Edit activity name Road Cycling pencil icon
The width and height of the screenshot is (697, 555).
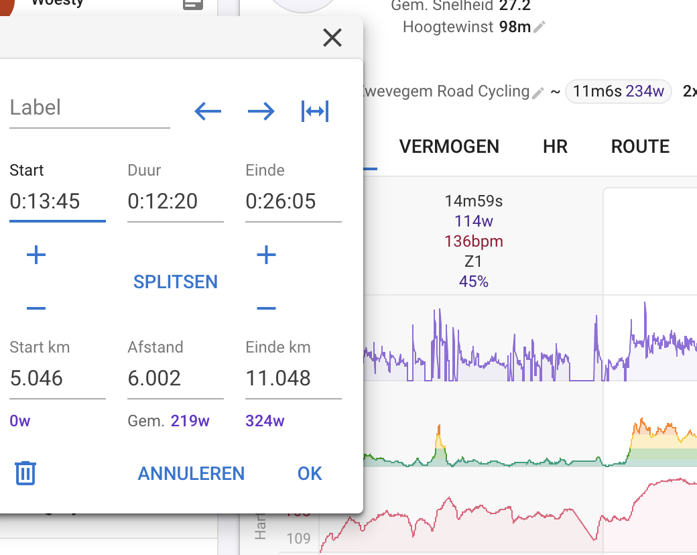(x=537, y=93)
